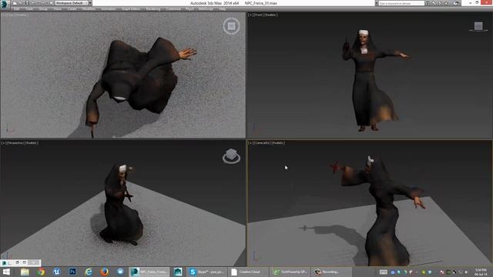Open Internet Explorer from the taskbar
Viewport: 493px width, 277px height.
click(89, 272)
